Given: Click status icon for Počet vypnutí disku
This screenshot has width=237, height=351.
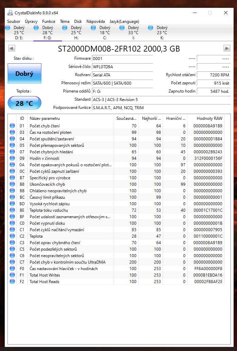Looking at the screenshot, I should pos(12,223).
